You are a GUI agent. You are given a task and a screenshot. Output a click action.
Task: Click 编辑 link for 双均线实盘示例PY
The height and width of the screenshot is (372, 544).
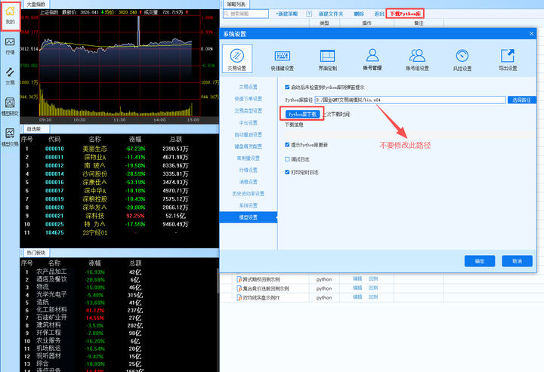pyautogui.click(x=357, y=297)
